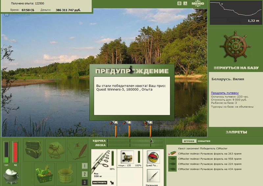Click the quest prize message text
263x186 pixels.
click(131, 88)
